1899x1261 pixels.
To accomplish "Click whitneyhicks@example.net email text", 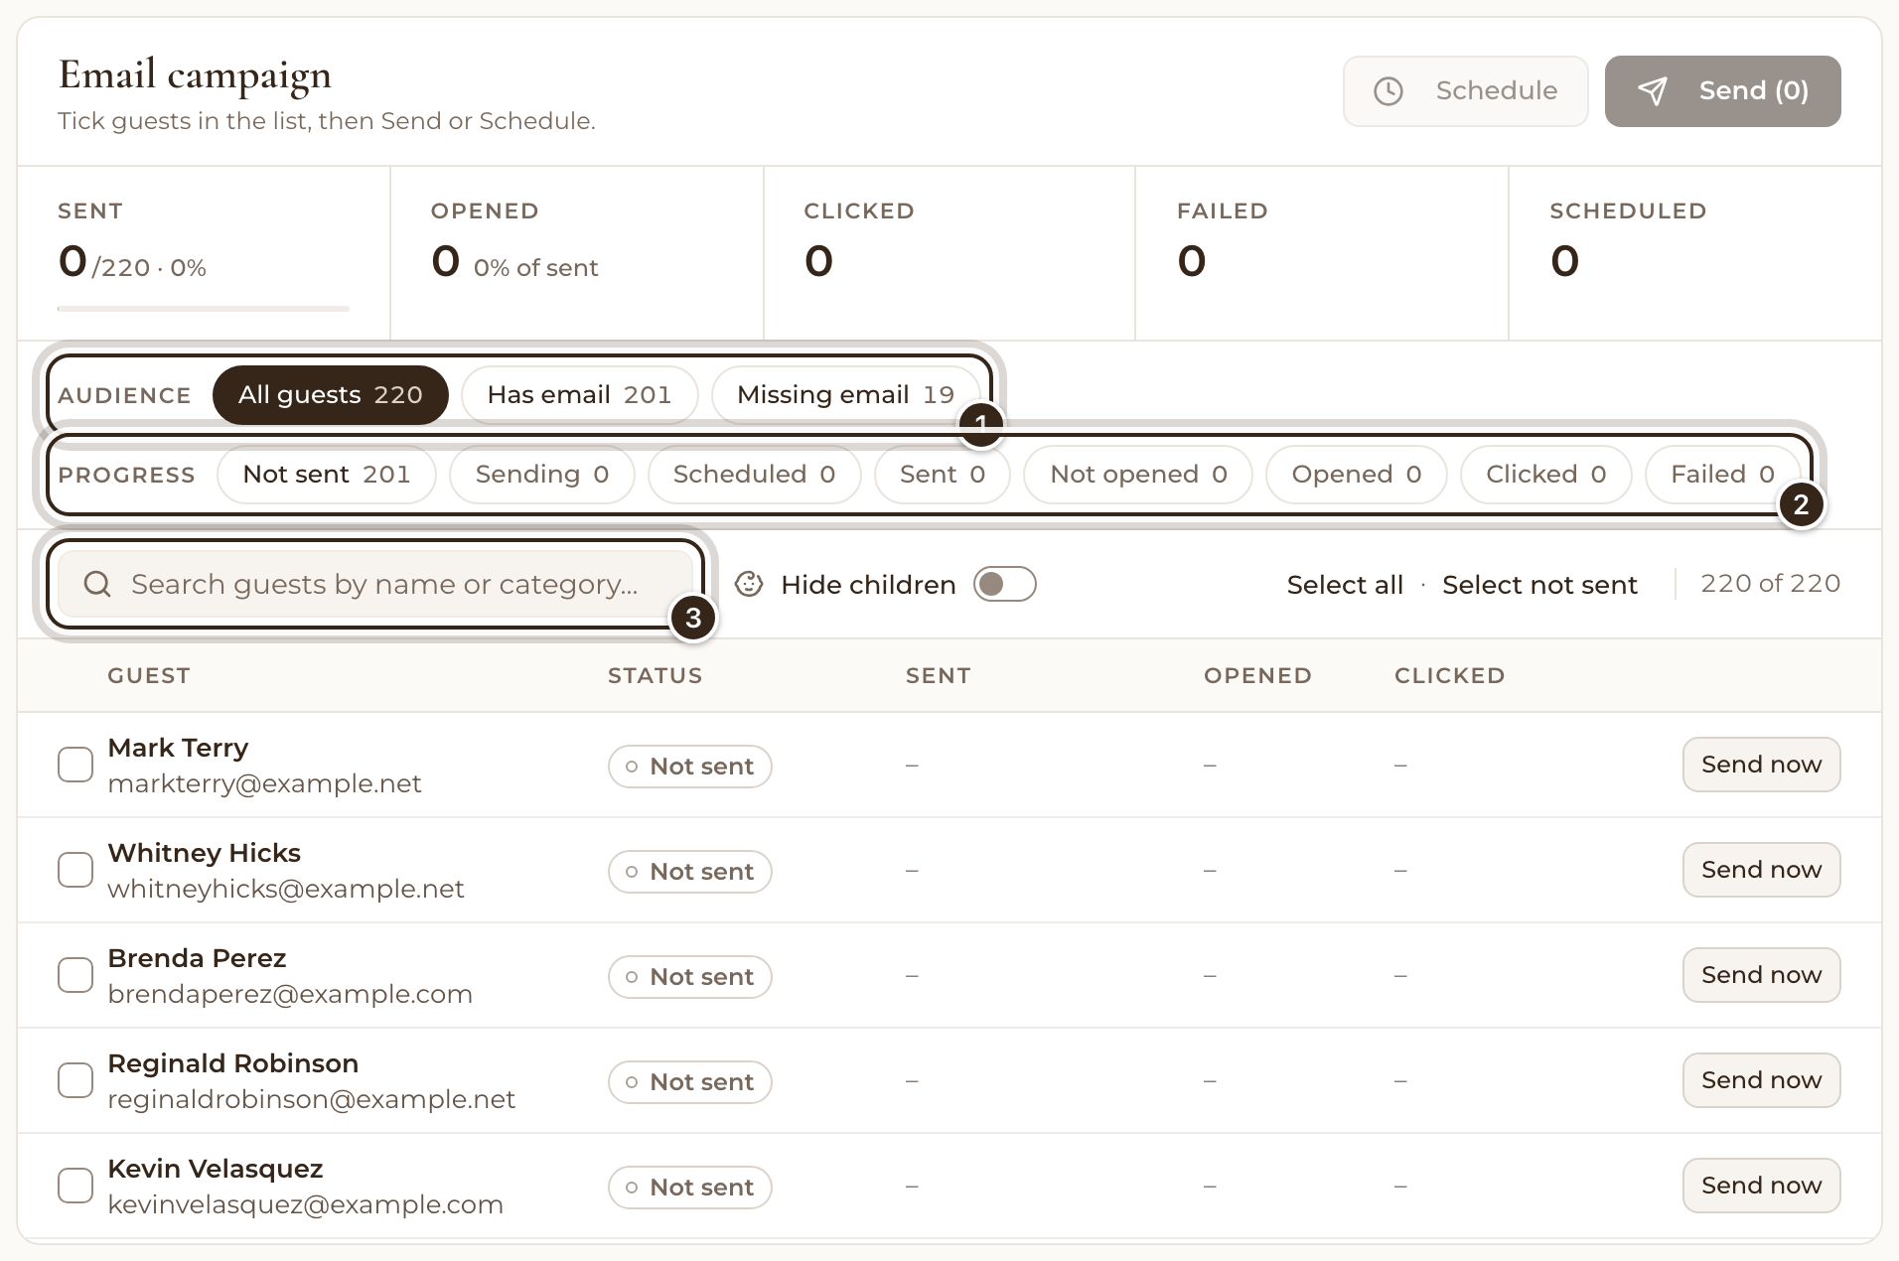I will (x=286, y=889).
